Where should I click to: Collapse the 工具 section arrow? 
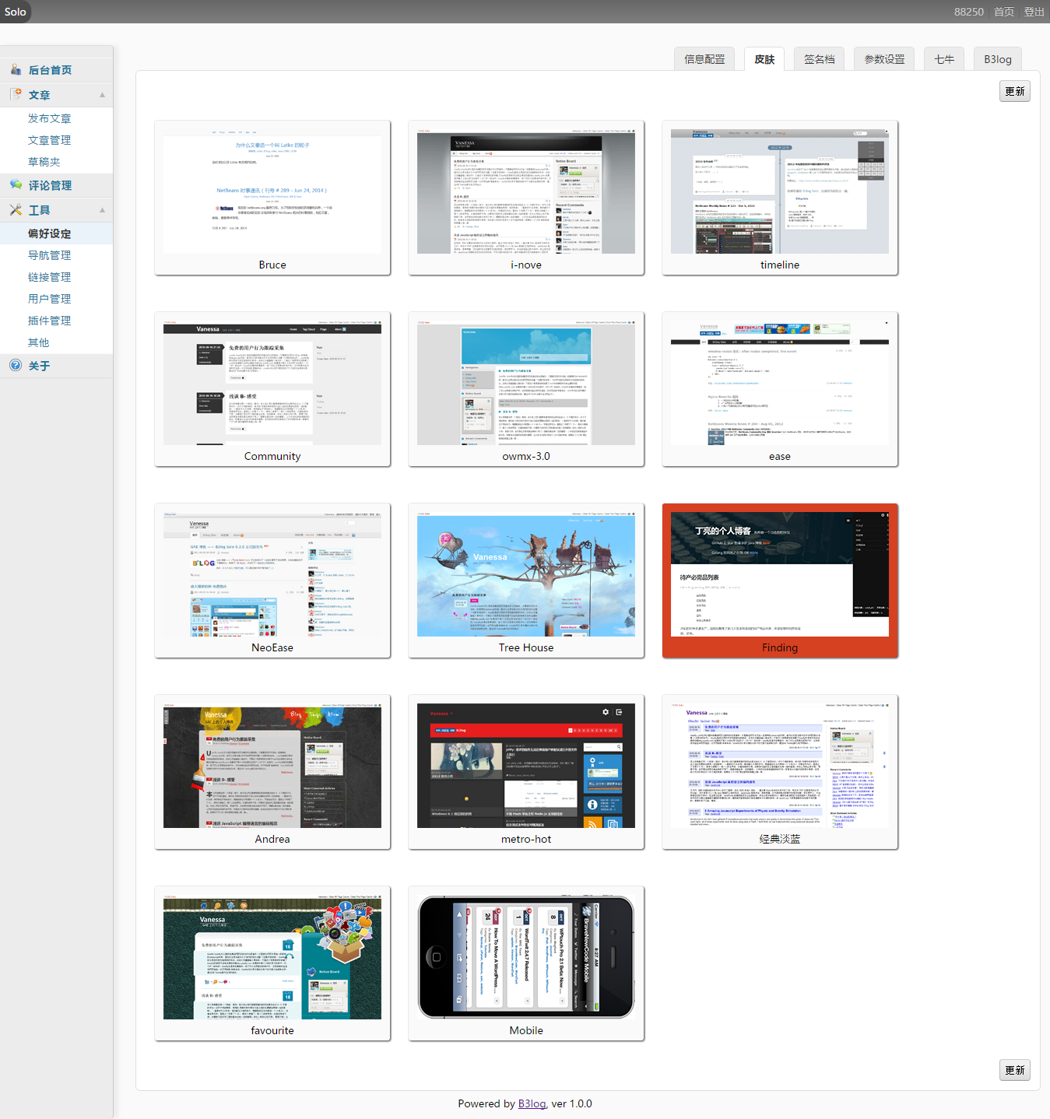pyautogui.click(x=102, y=210)
